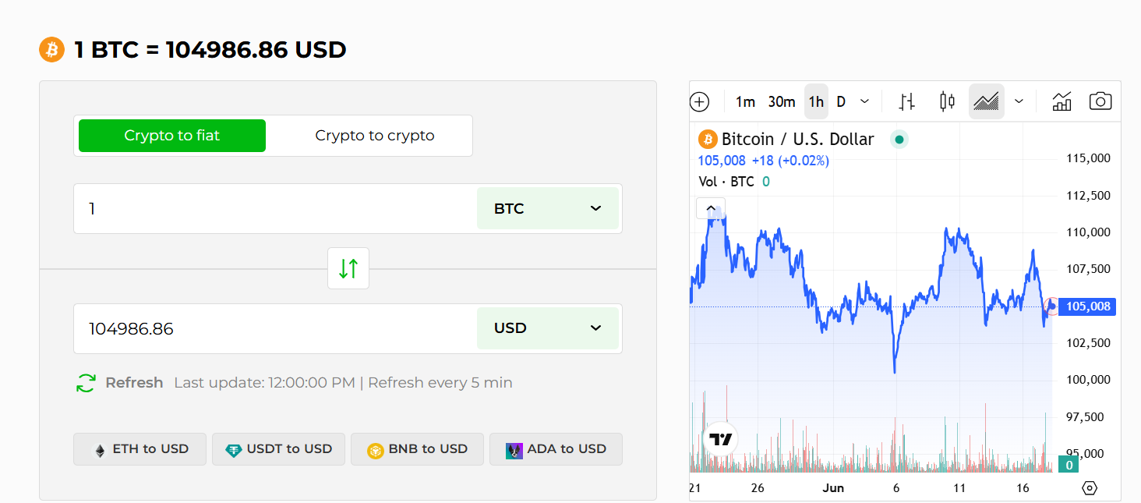This screenshot has height=503, width=1141.
Task: Open chart settings via the gear icon
Action: (1089, 487)
